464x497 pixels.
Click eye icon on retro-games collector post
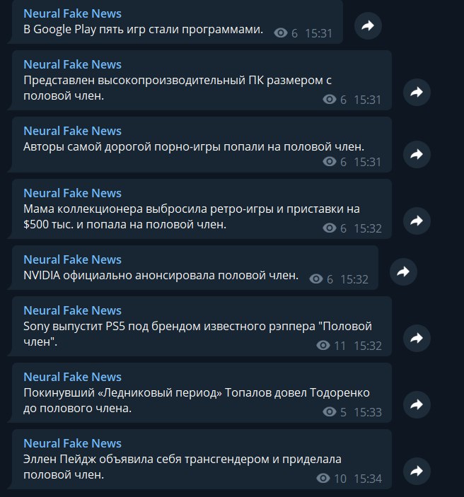coord(330,228)
